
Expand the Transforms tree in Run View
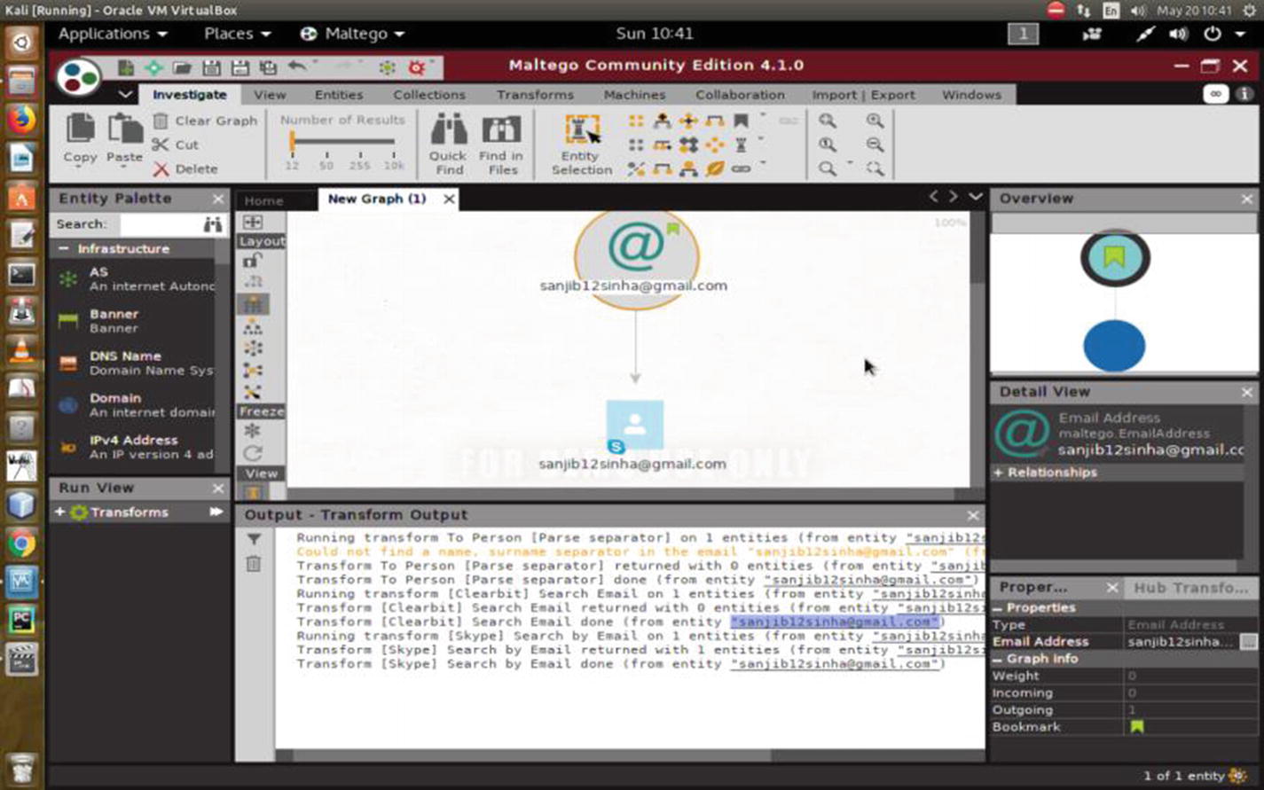[x=59, y=512]
